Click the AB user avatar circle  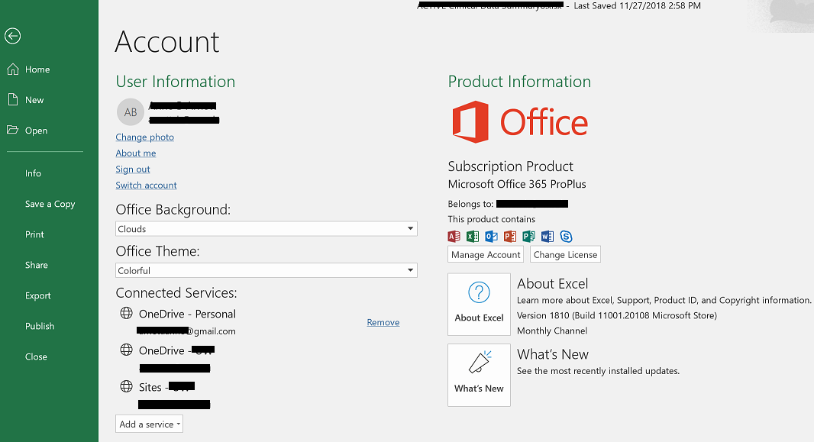[131, 112]
